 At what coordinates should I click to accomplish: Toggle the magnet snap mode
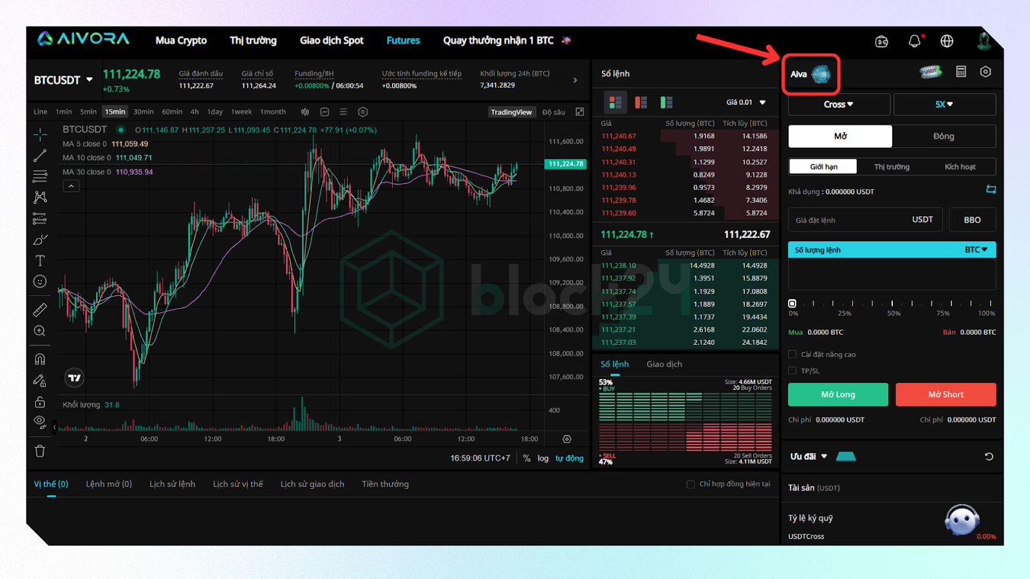click(40, 359)
